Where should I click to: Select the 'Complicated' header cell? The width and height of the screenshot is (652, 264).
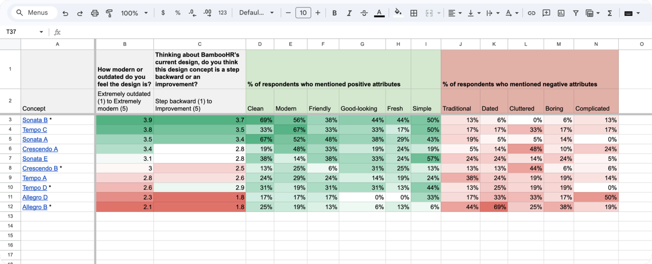(596, 101)
